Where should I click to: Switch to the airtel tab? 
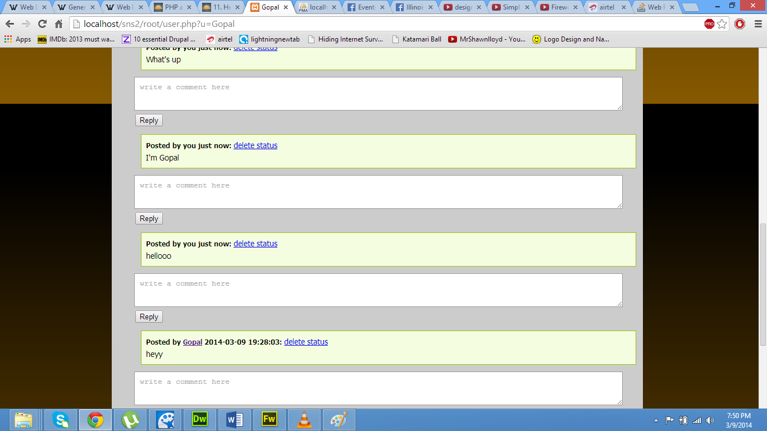coord(607,7)
